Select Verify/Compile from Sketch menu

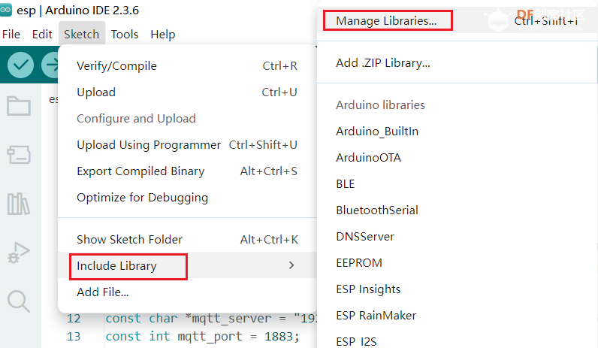click(x=187, y=66)
